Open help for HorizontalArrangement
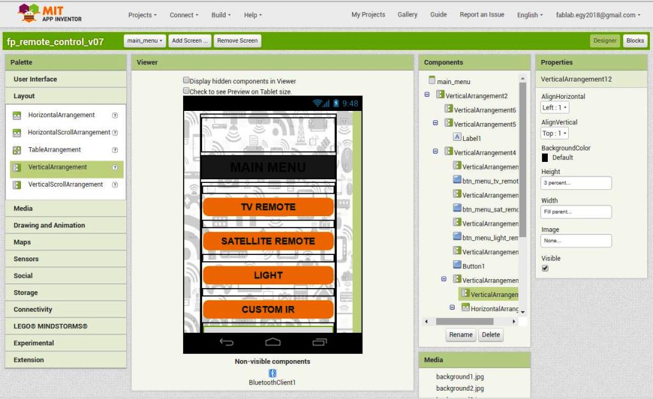The height and width of the screenshot is (399, 653). [x=115, y=115]
